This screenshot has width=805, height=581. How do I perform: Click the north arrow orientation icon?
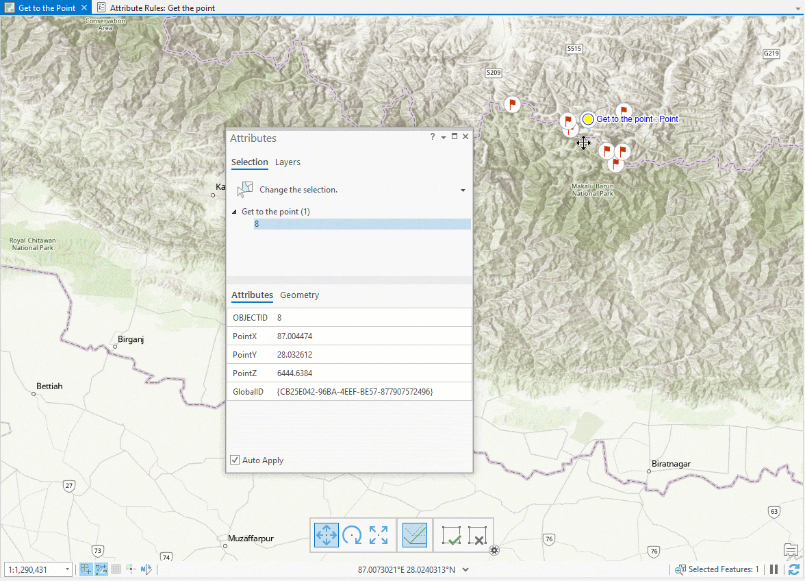coord(146,569)
